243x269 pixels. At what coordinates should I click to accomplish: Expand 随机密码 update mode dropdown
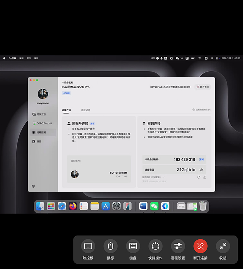click(x=153, y=177)
